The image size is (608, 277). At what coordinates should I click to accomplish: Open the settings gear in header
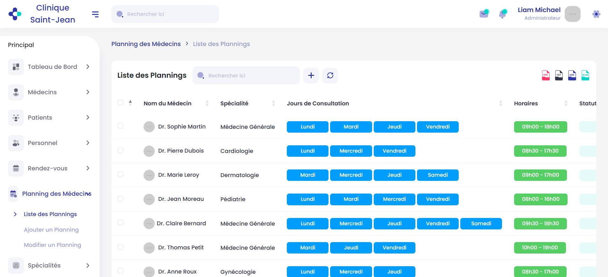tap(596, 14)
